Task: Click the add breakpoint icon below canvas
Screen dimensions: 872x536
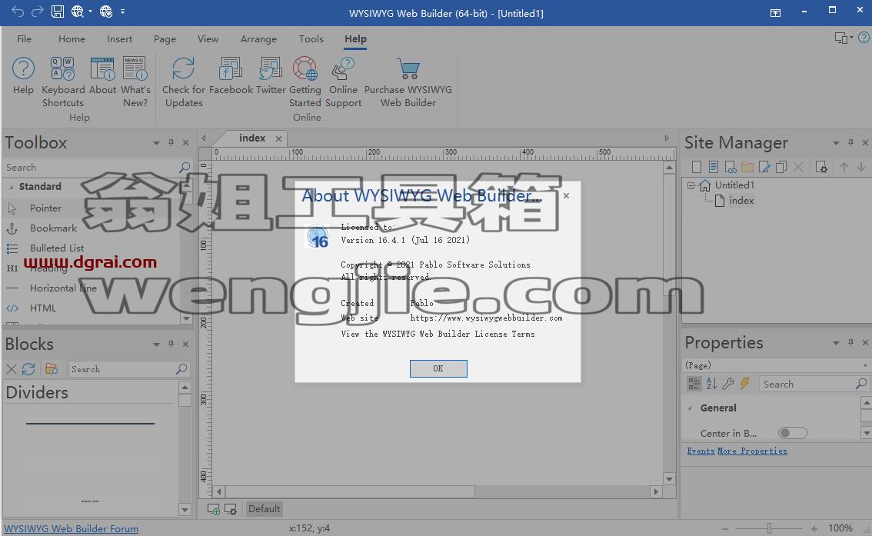Action: 214,509
